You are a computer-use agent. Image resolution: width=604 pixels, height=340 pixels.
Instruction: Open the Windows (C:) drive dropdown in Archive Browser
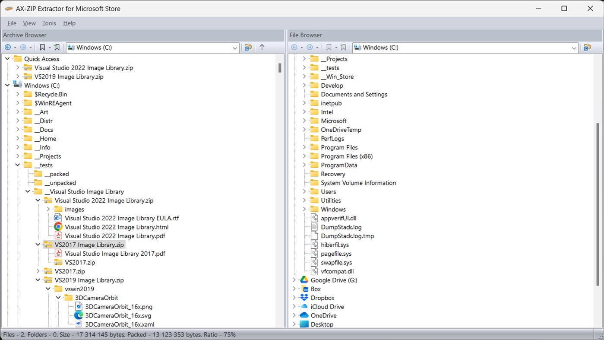[234, 48]
